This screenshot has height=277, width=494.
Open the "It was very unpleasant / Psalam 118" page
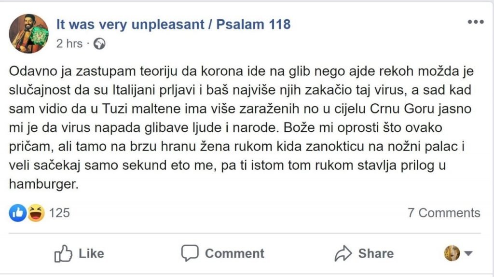[173, 24]
